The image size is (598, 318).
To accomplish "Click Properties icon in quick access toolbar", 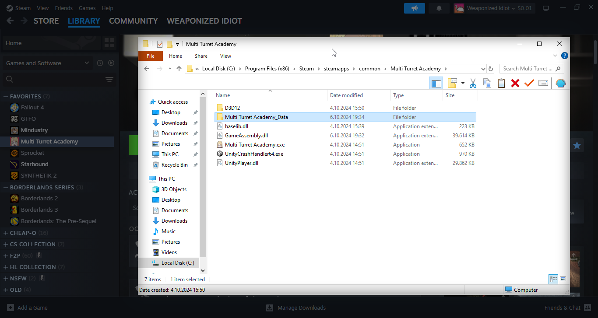I will click(160, 44).
